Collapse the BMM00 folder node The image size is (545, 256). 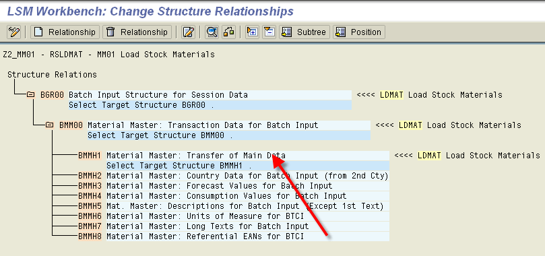(50, 125)
